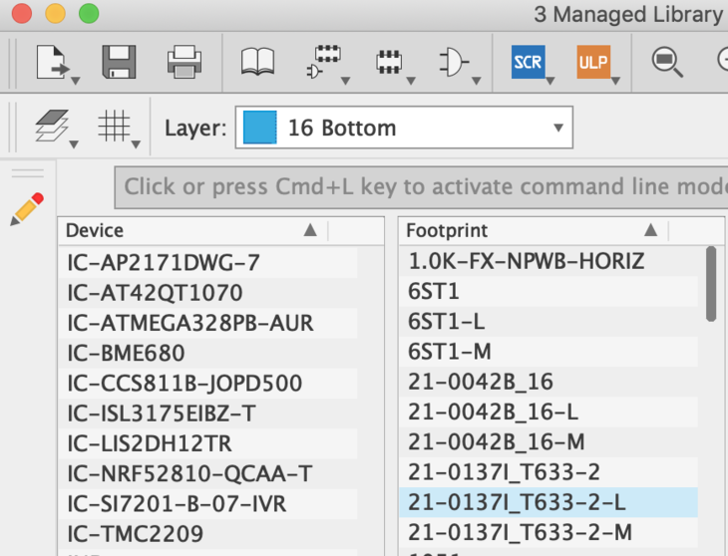Click the blue layer 16 color swatch
The height and width of the screenshot is (556, 728).
(x=260, y=128)
